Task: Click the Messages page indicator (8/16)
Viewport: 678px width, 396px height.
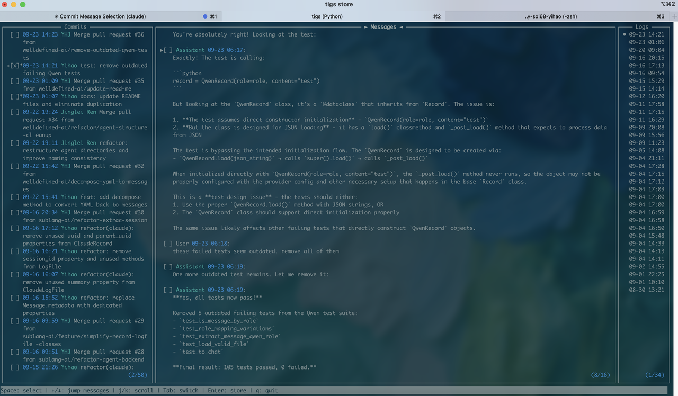Action: 600,375
